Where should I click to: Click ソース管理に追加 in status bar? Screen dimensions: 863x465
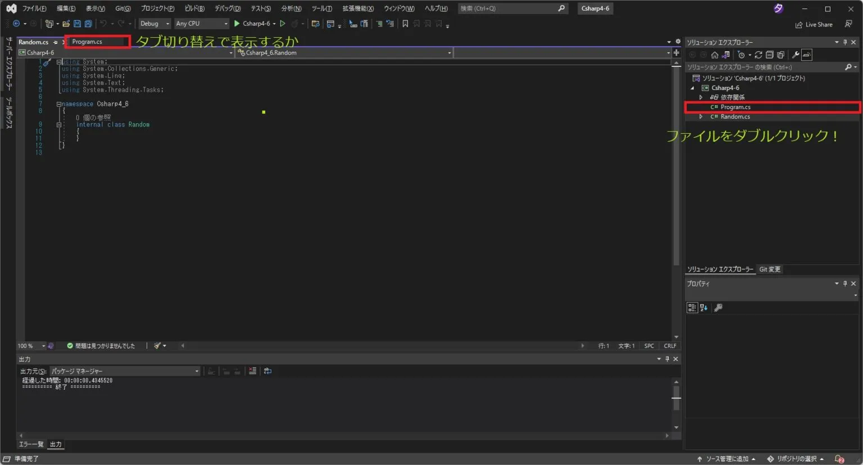click(x=726, y=459)
